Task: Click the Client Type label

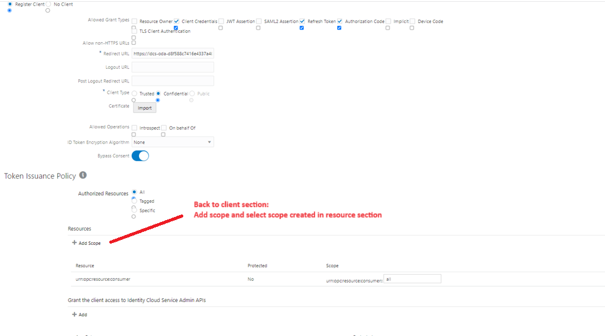Action: click(118, 93)
